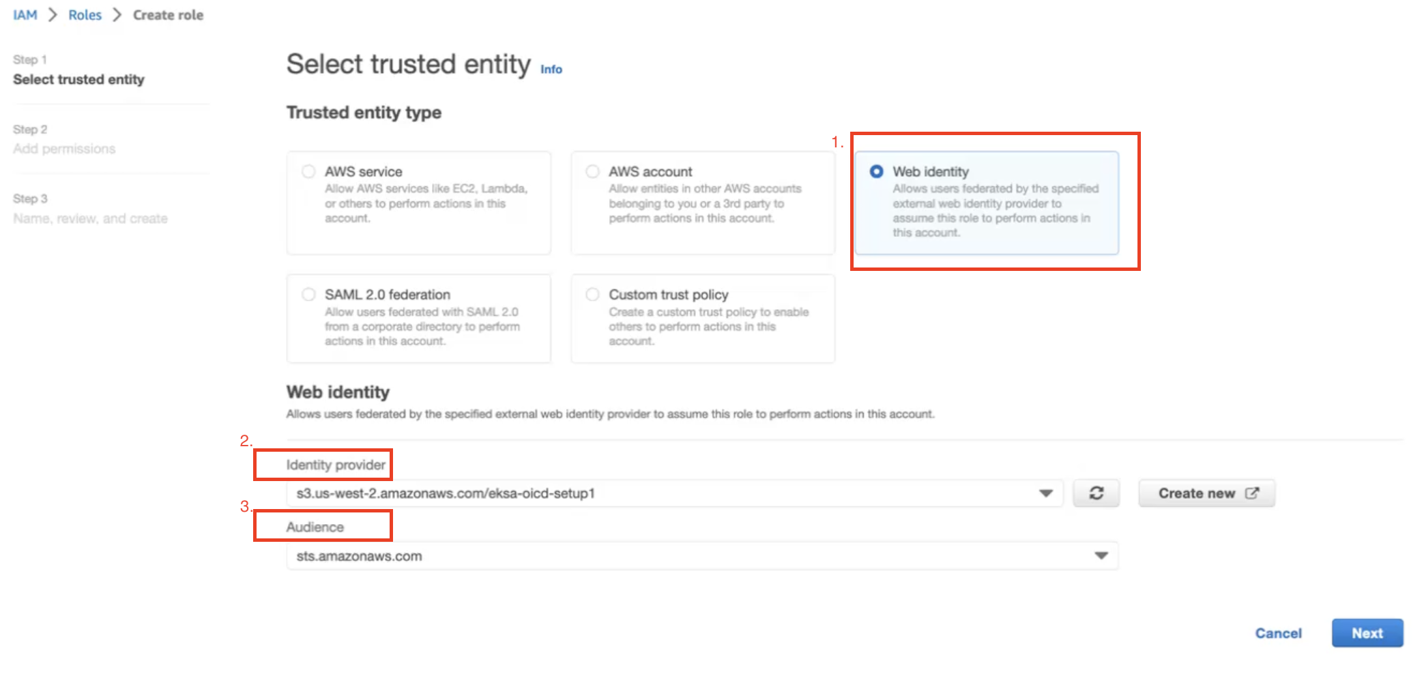Select AWS service trusted entity

point(308,171)
